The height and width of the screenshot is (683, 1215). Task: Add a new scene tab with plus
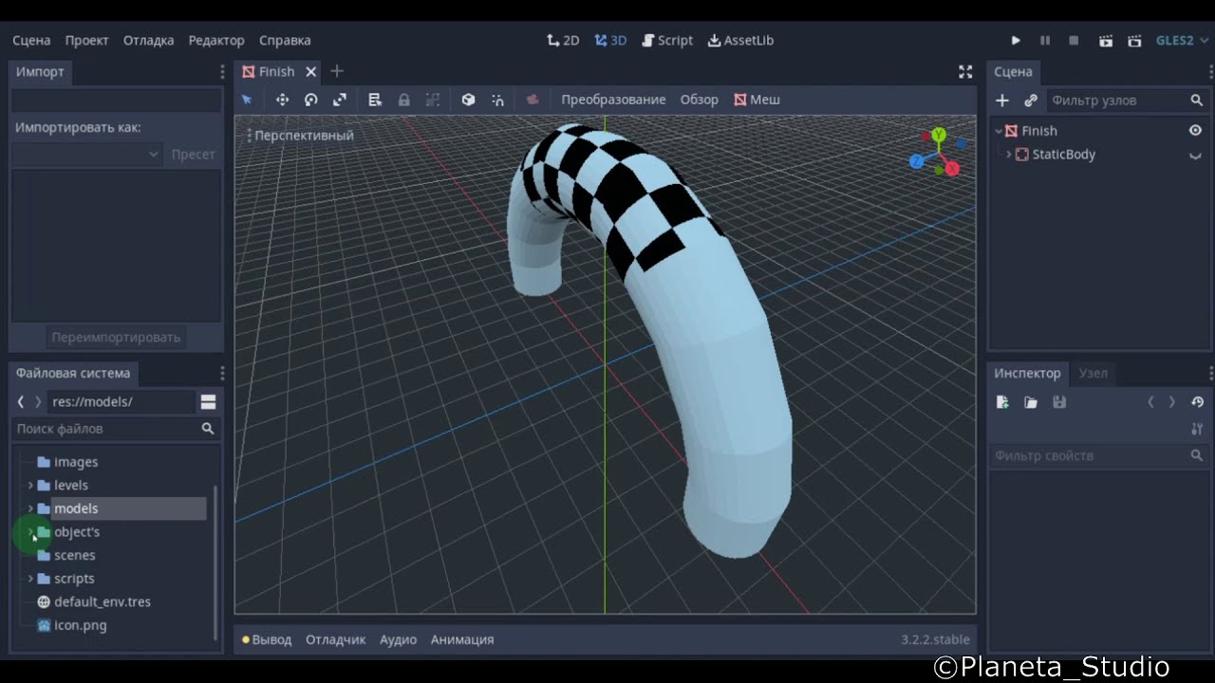click(337, 71)
